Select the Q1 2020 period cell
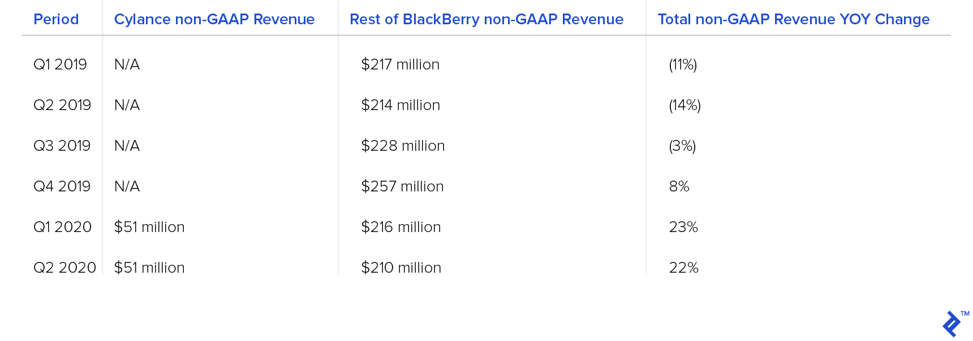 tap(63, 227)
